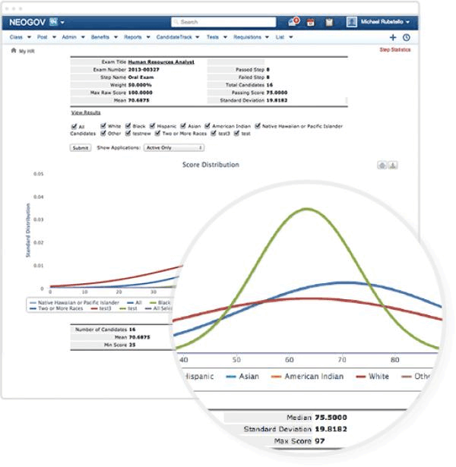Toggle the Two or More Races checkbox
Image resolution: width=456 pixels, height=467 pixels.
pyautogui.click(x=157, y=133)
